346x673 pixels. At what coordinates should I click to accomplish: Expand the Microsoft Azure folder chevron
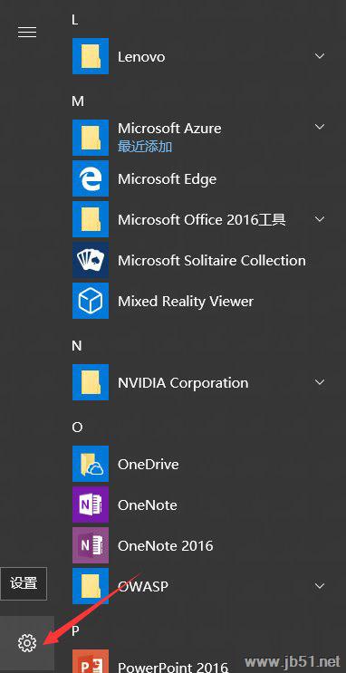pos(320,127)
